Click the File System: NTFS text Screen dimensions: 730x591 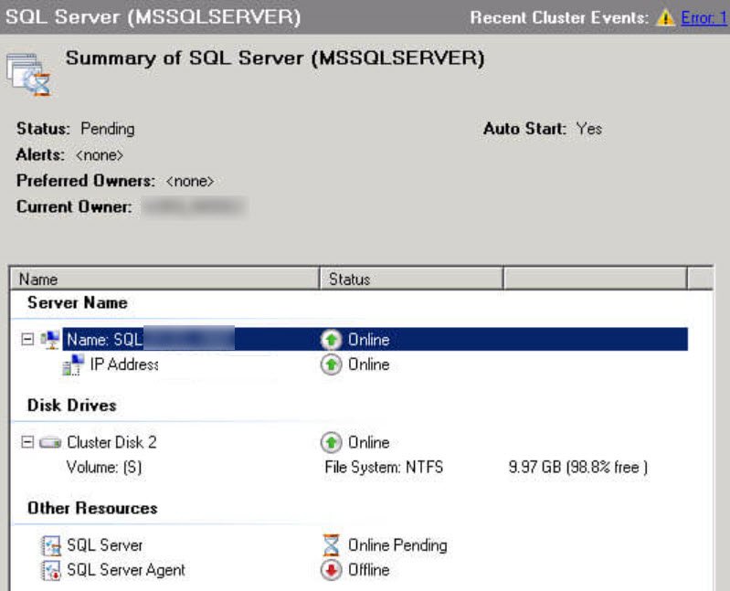tap(384, 467)
